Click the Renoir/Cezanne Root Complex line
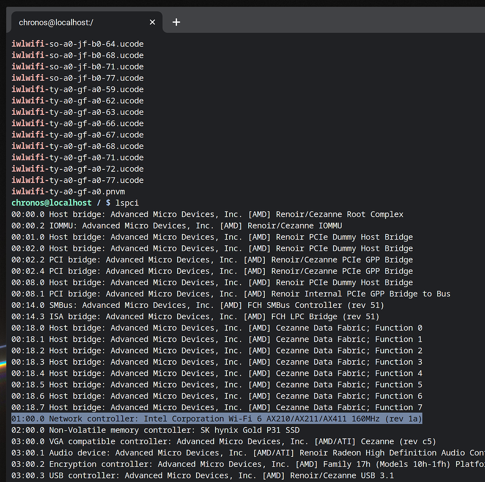Screen dimensions: 485x482 (x=207, y=214)
